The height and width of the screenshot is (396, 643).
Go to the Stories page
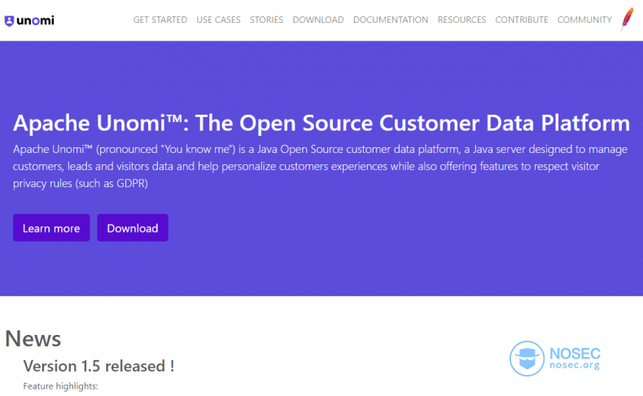coord(266,20)
